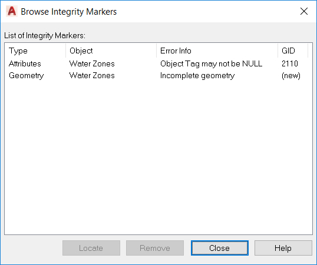
Task: Select 'Incomplete geometry' error entry
Action: point(197,76)
